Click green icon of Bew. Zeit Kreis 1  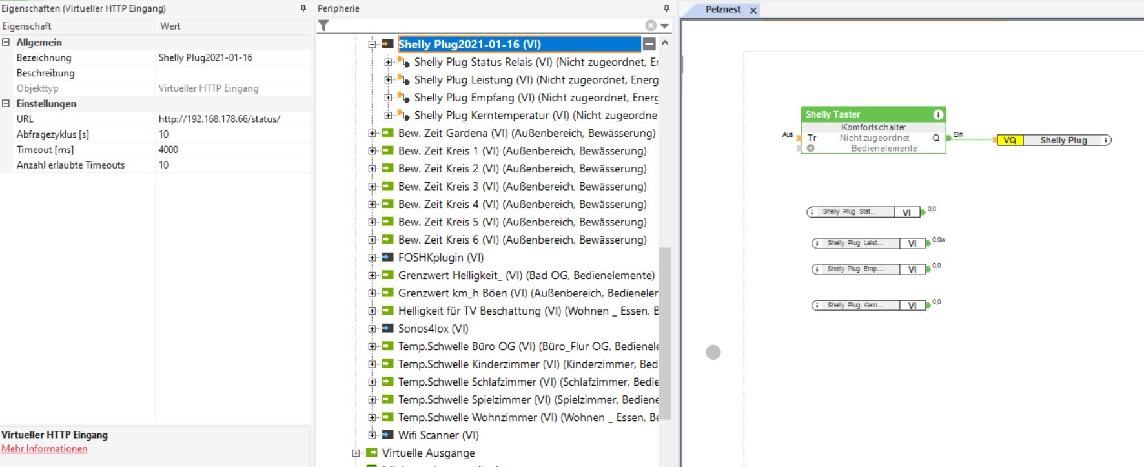tap(387, 150)
